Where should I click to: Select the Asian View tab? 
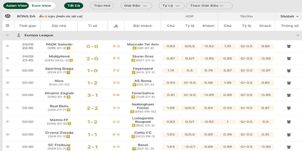point(16,6)
